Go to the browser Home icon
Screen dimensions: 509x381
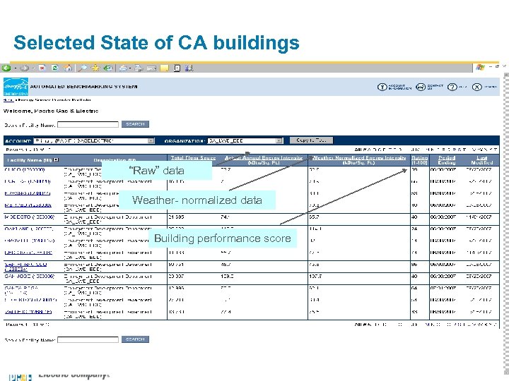point(68,68)
